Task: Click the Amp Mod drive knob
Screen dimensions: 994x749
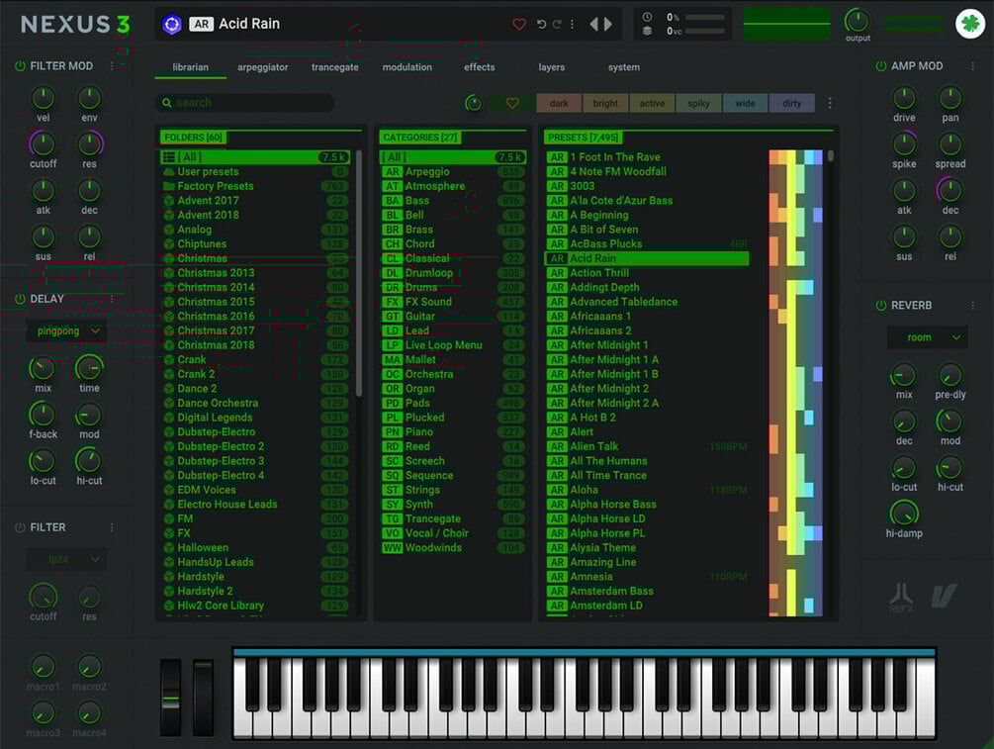Action: tap(904, 98)
